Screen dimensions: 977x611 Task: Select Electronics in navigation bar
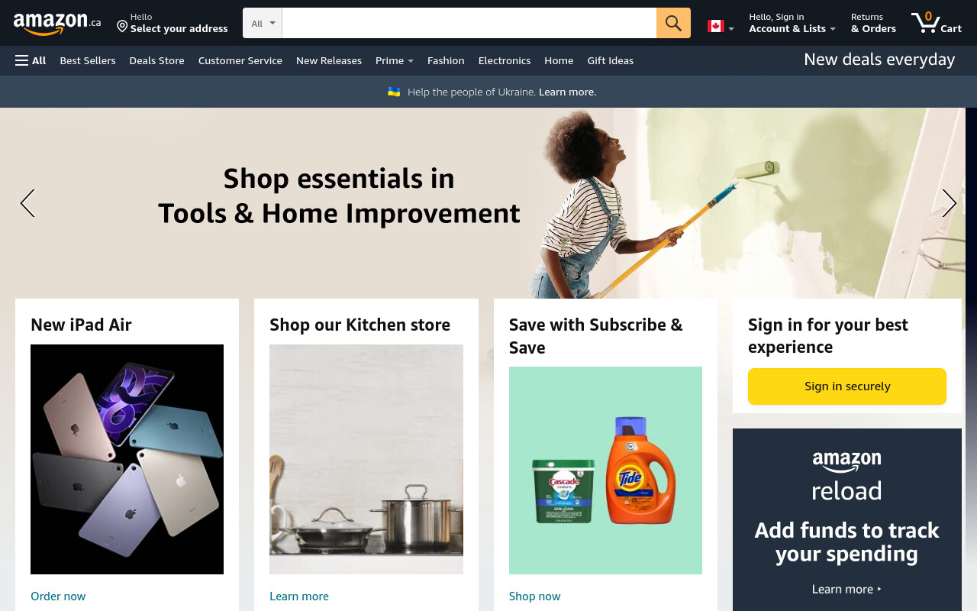[x=505, y=60]
